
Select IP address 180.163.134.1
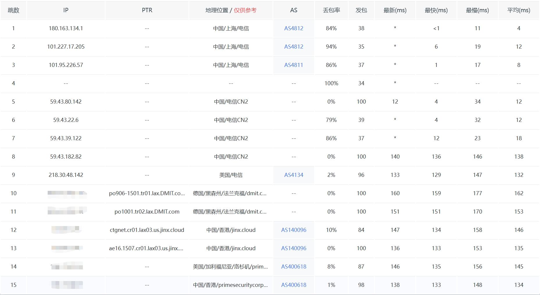click(x=66, y=28)
